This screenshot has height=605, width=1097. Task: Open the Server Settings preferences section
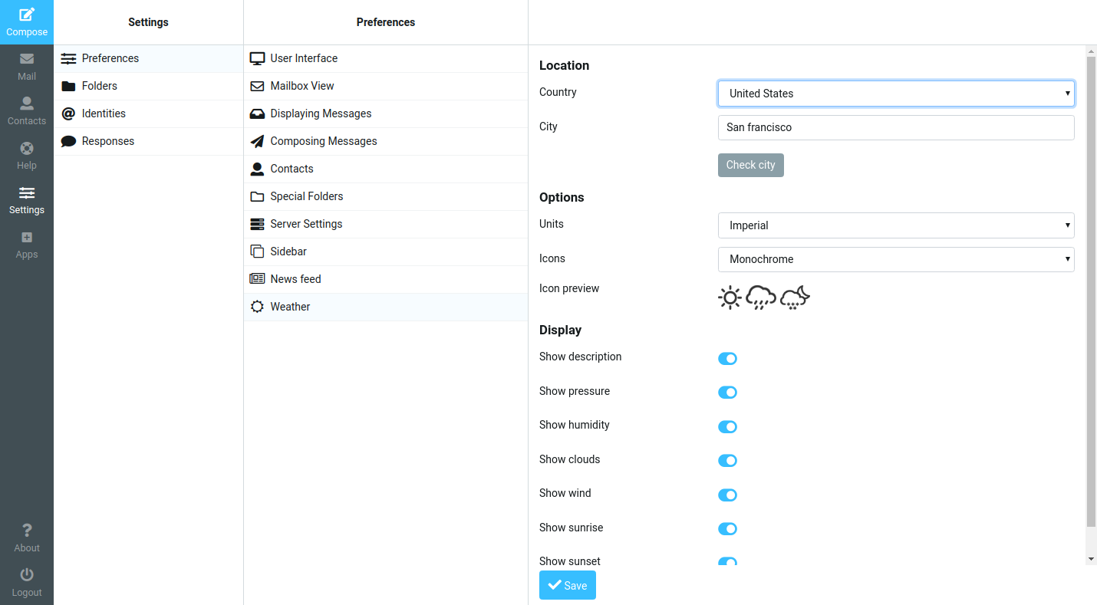click(x=386, y=224)
